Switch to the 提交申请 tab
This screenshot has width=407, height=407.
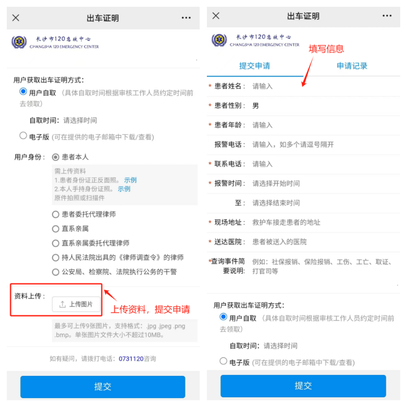point(254,66)
